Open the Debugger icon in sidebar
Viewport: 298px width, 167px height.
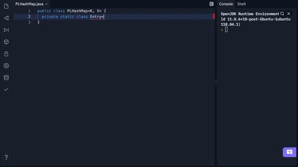coord(6,30)
